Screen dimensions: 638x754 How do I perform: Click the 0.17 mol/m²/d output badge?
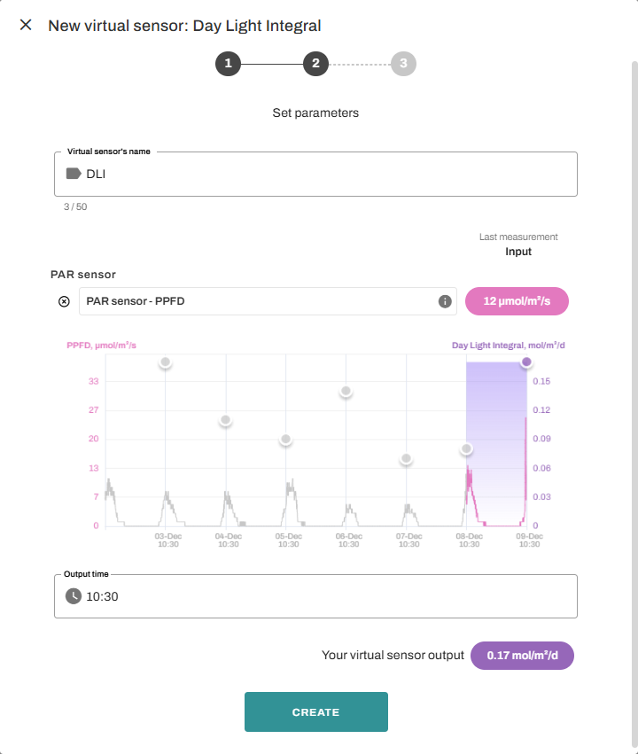(x=522, y=656)
